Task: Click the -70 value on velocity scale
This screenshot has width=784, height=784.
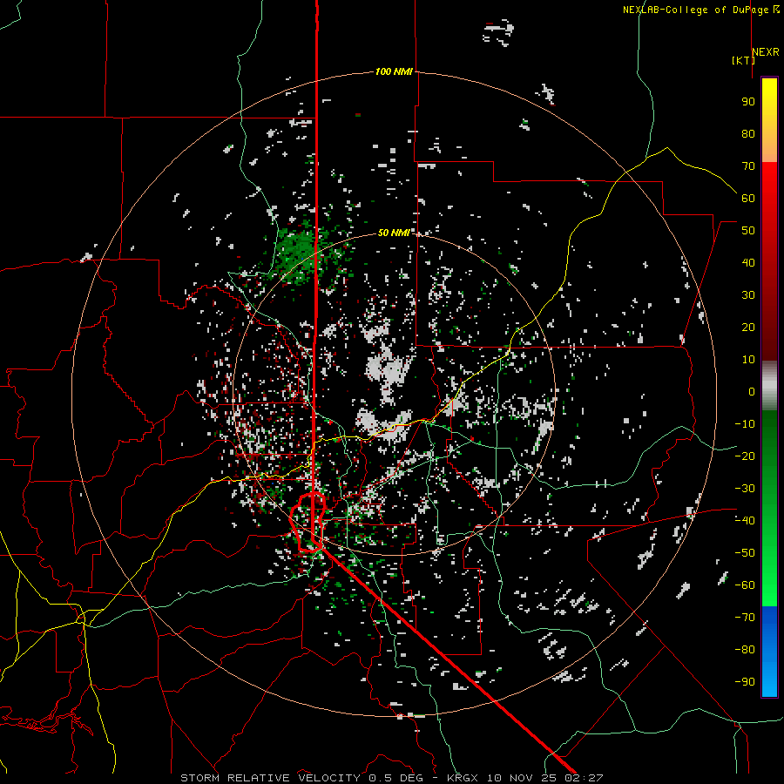Action: pyautogui.click(x=745, y=617)
